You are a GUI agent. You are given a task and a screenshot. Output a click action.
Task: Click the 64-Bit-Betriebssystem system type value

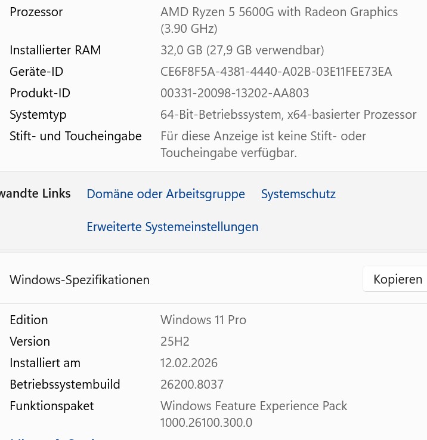(x=289, y=115)
